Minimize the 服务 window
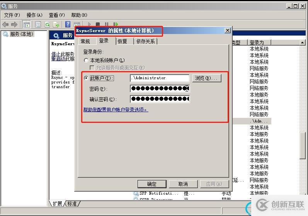308x216 pixels. [x=289, y=6]
